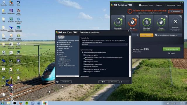Toggle Statistische meldingen checkbox

(x=84, y=67)
